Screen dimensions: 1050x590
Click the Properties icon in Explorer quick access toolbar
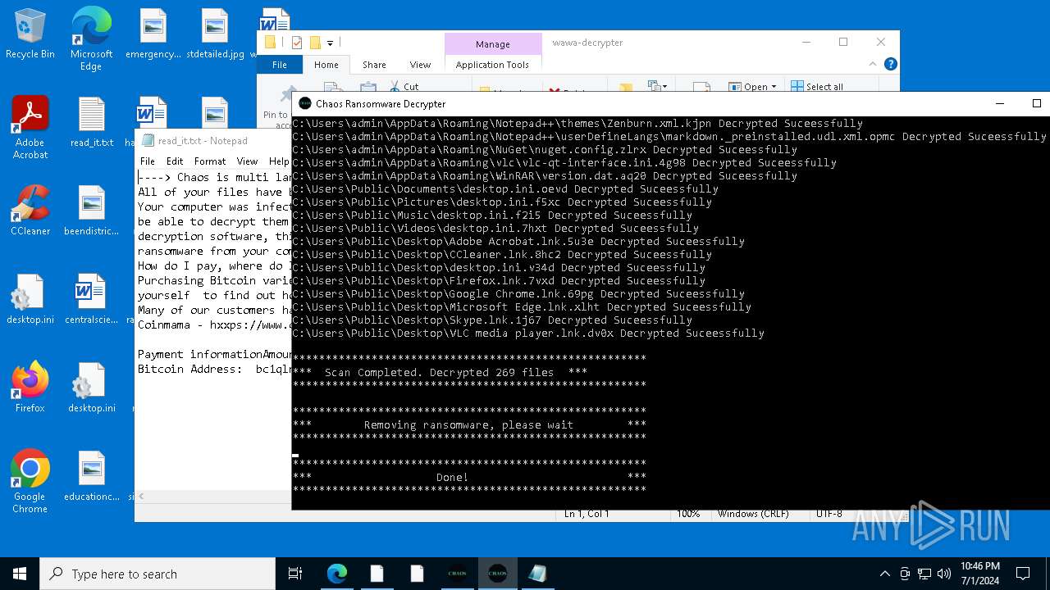pyautogui.click(x=297, y=43)
